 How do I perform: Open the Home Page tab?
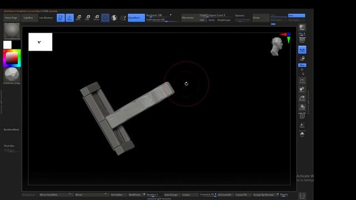coord(11,18)
